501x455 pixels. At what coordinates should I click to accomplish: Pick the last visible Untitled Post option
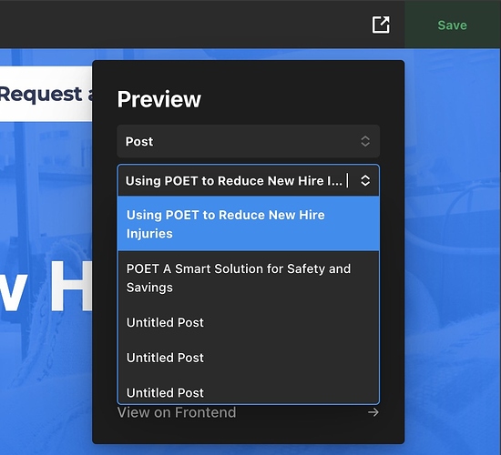pyautogui.click(x=249, y=392)
